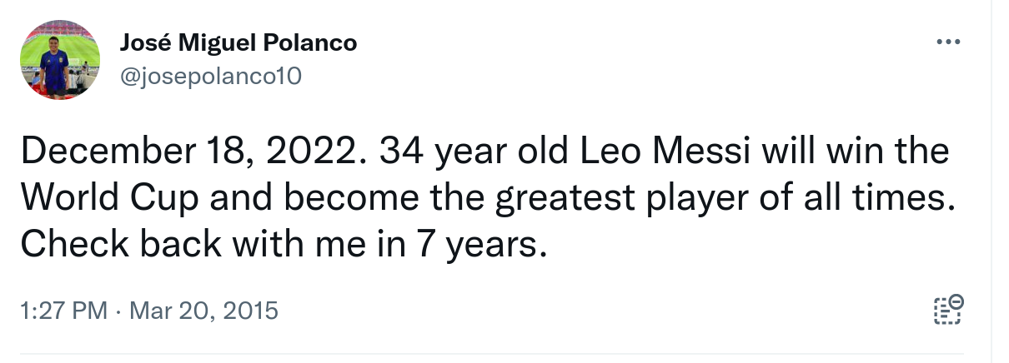Click the display name José Miguel Polanco
This screenshot has height=363, width=1009.
coord(239,42)
